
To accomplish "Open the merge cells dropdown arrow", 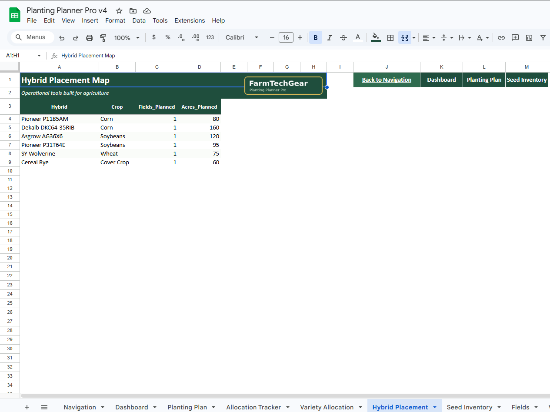I will pyautogui.click(x=413, y=37).
